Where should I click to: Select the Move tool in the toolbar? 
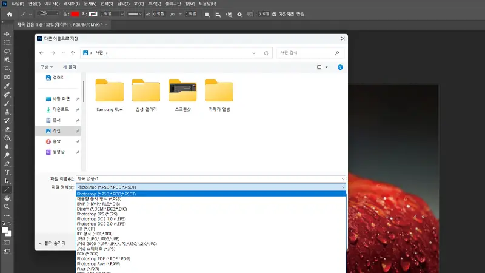(x=7, y=34)
